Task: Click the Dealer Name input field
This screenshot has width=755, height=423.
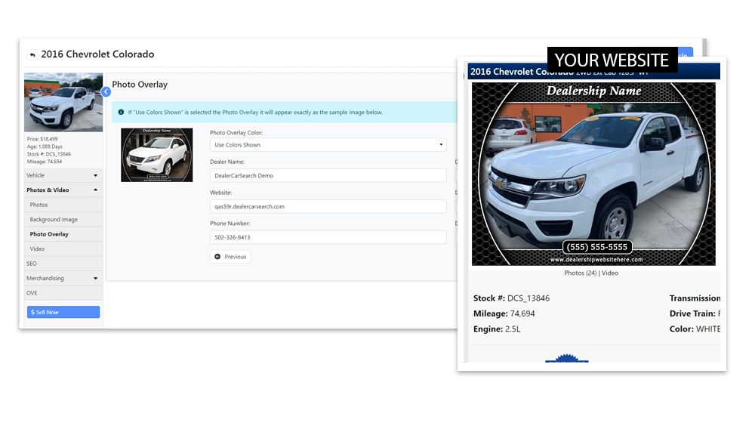Action: (328, 175)
